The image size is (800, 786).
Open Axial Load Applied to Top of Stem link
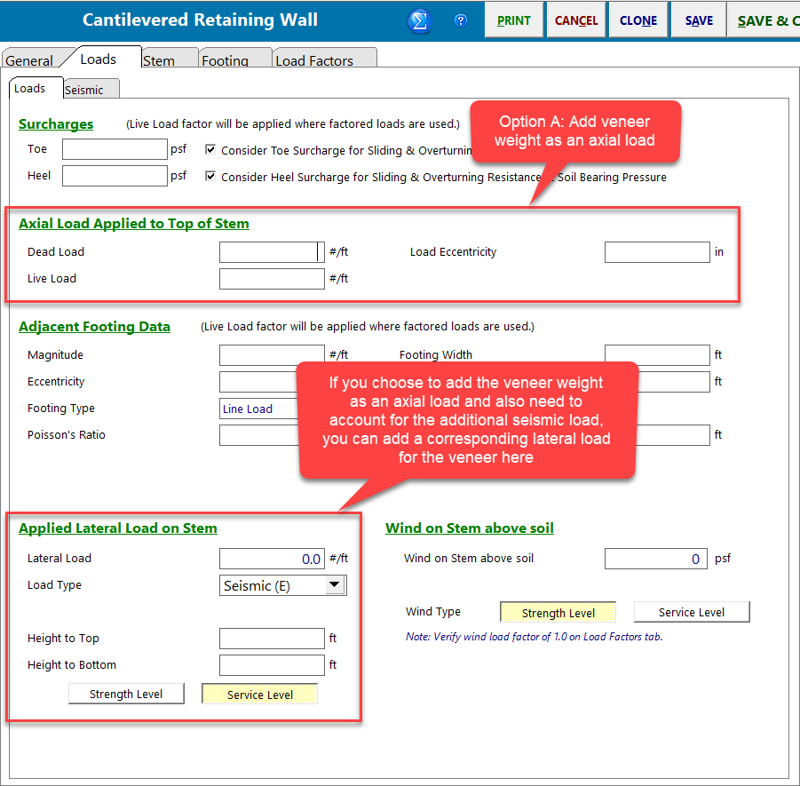click(134, 224)
